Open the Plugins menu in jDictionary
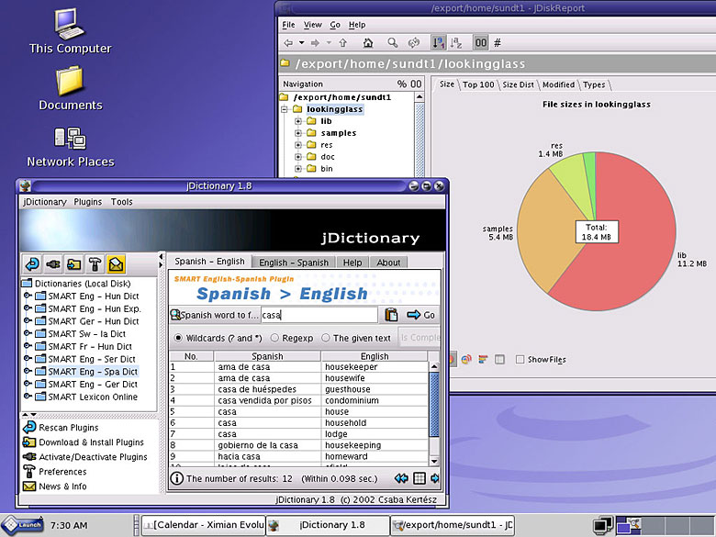Viewport: 716px width, 537px height. click(x=88, y=202)
